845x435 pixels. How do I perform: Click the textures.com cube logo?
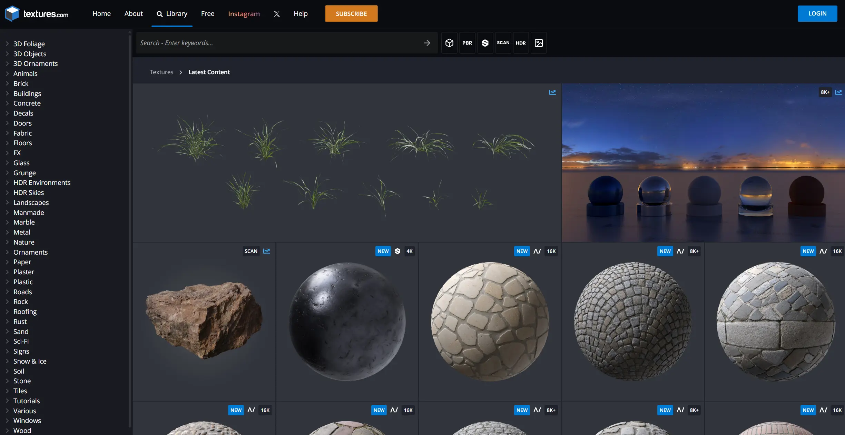(12, 14)
